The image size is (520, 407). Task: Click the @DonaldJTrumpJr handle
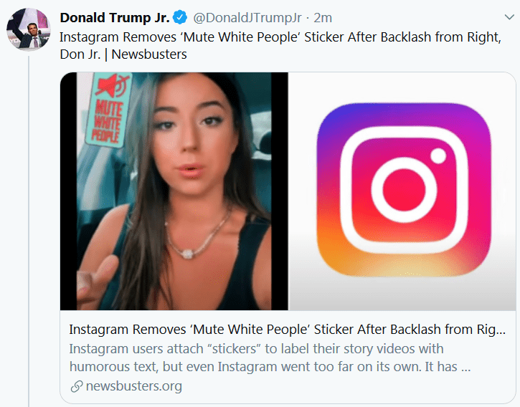coord(246,17)
